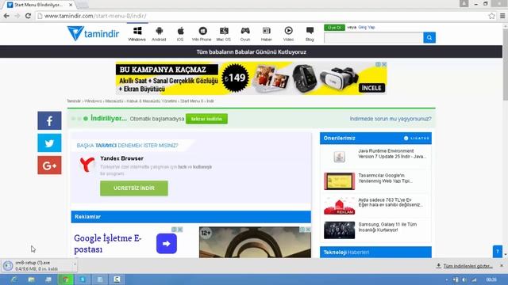Click the page vertical scrollbar
Screen dimensions: 508x285
[x=505, y=65]
